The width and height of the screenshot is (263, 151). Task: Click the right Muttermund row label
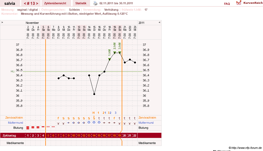(146, 123)
